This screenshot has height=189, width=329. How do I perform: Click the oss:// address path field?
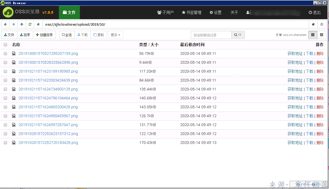coord(175,24)
